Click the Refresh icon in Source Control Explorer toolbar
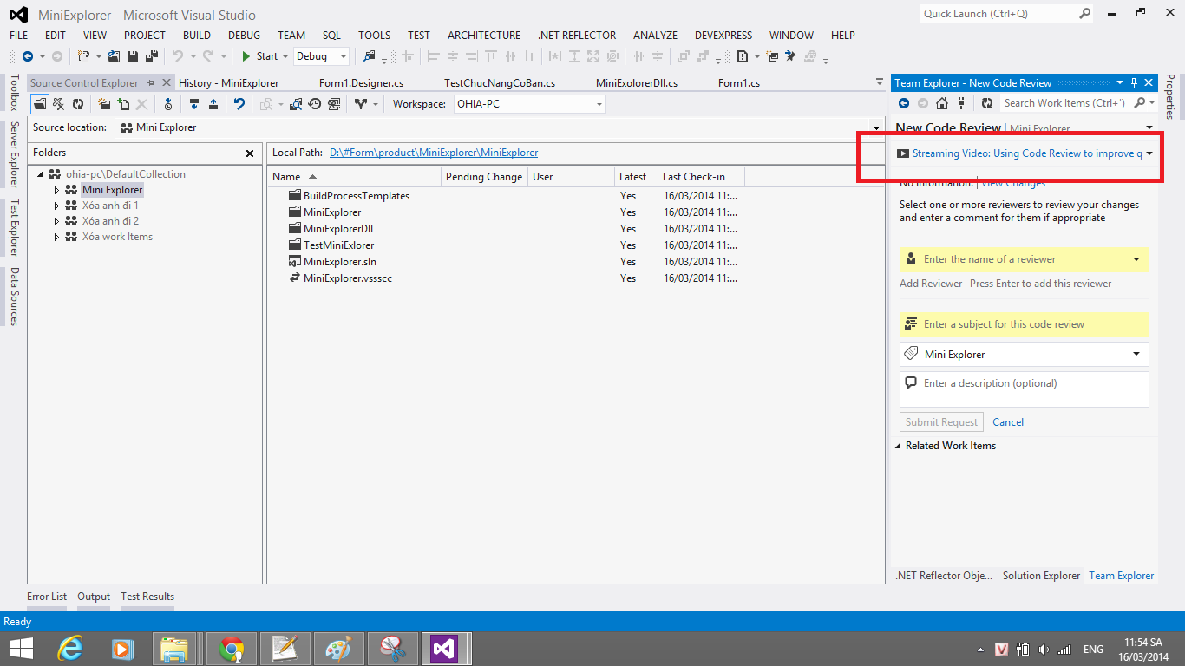Screen dimensions: 1185x666 [78, 104]
